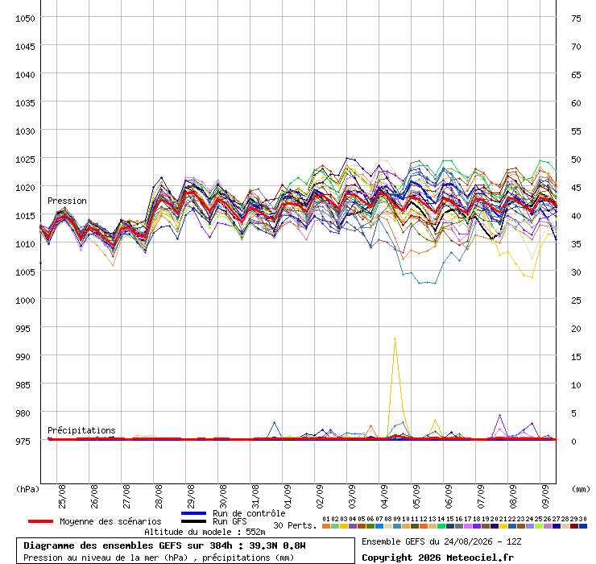Click the 30 Perts. label
Image resolution: width=596 pixels, height=564 pixels.
(295, 525)
